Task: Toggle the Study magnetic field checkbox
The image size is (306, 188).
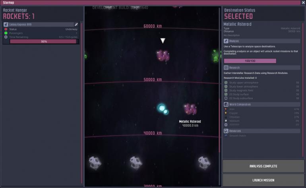Action: (x=226, y=90)
